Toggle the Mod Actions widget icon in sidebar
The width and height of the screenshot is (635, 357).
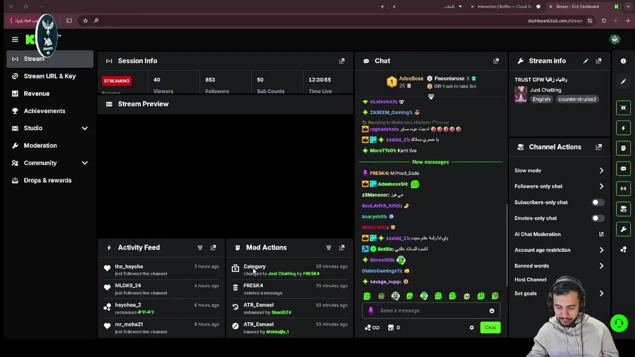624,148
